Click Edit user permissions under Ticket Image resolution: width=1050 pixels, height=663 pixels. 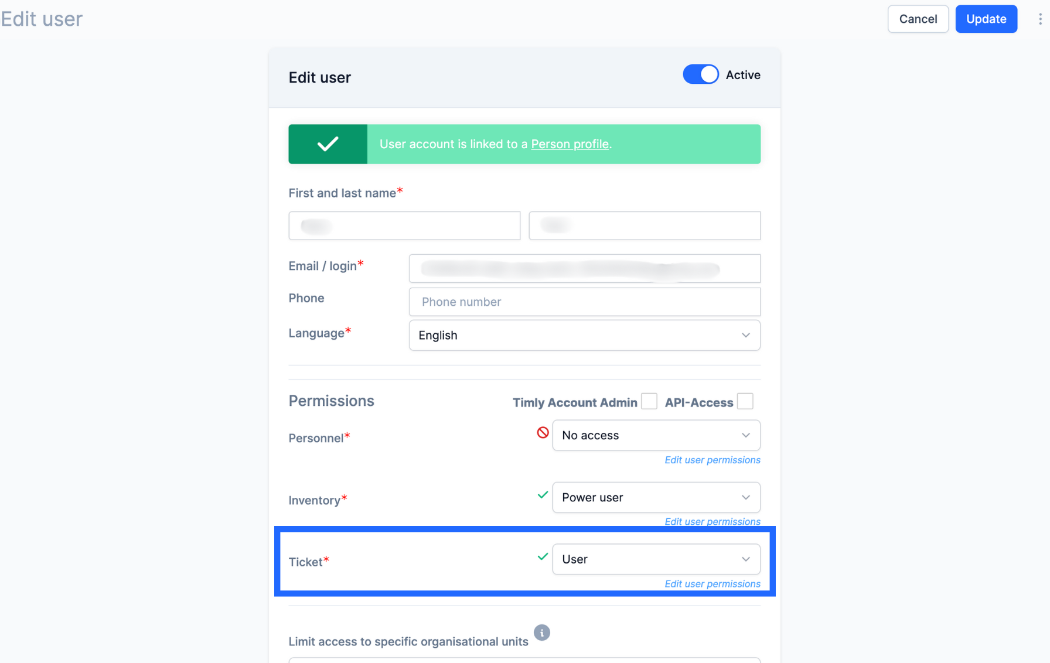click(x=712, y=583)
